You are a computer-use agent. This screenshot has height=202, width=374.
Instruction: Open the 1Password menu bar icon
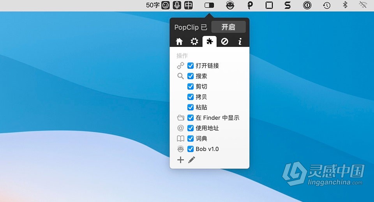[307, 5]
